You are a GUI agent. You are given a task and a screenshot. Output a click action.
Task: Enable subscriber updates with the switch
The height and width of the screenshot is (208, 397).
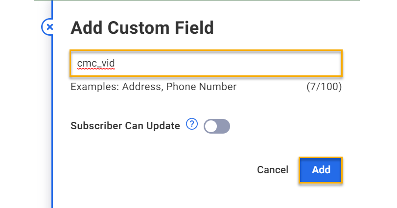tap(217, 126)
